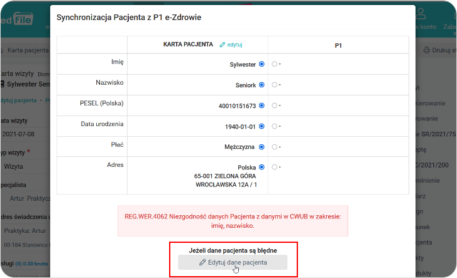Choose the P1 radio button for Nazwisko
457x278 pixels.
point(275,85)
